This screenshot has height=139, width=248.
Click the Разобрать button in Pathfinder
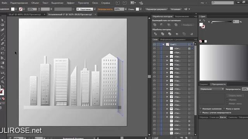point(188,25)
